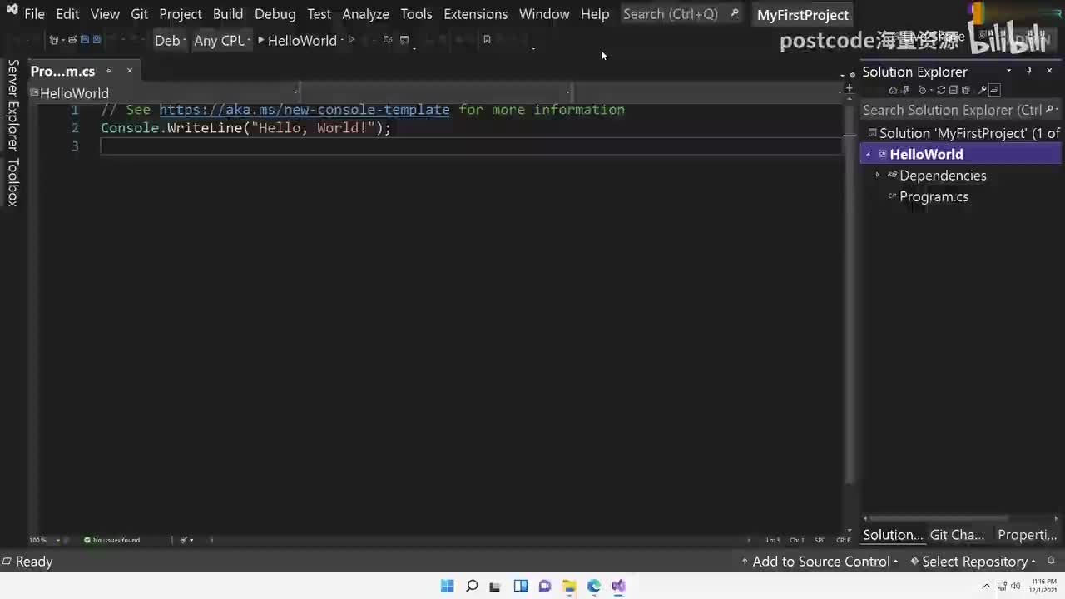Open the Debug menu
The image size is (1065, 599).
[x=275, y=14]
